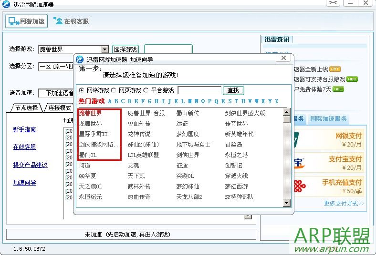Switch to 国际加速服务 tab

tap(328, 119)
